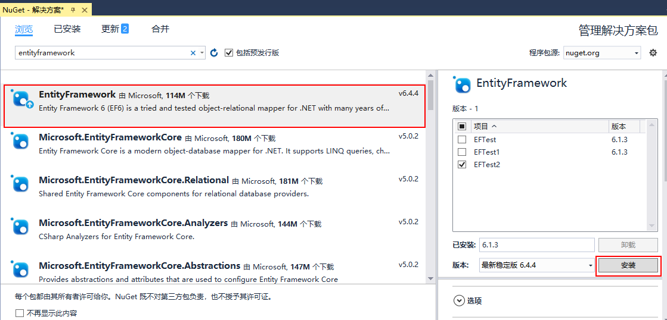Click the installed version 6.1.3 field

click(536, 245)
